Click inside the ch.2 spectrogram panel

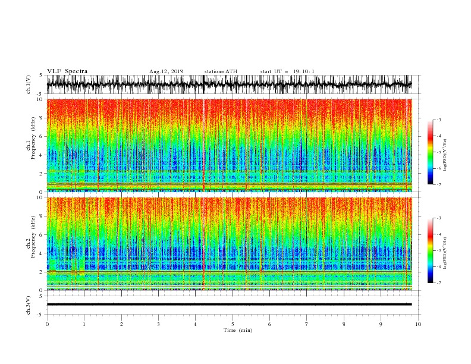click(229, 244)
